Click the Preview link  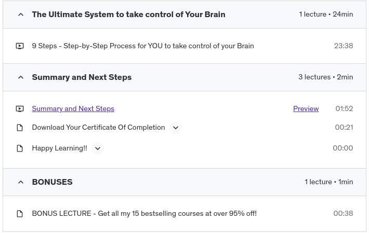306,109
